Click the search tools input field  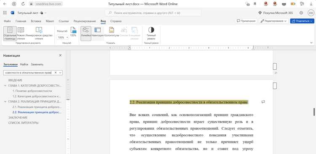153,13
